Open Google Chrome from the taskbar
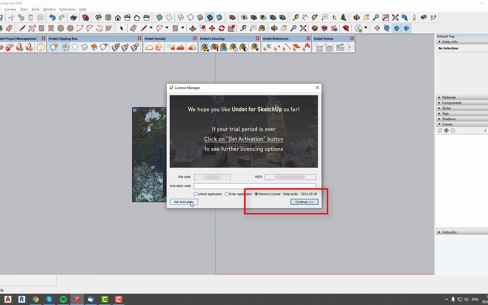Viewport: 488px width, 305px height. (x=36, y=299)
